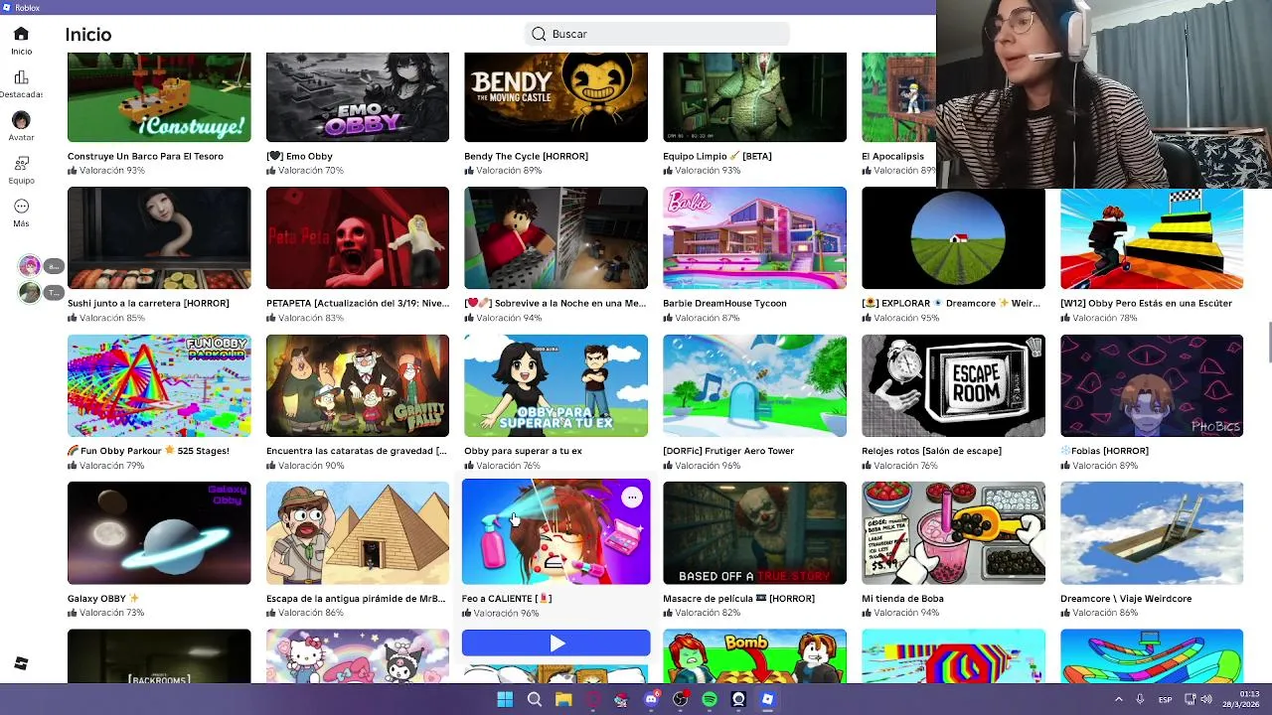Switch to Roblox icon in taskbar
Viewport: 1272px width, 715px height.
[767, 699]
